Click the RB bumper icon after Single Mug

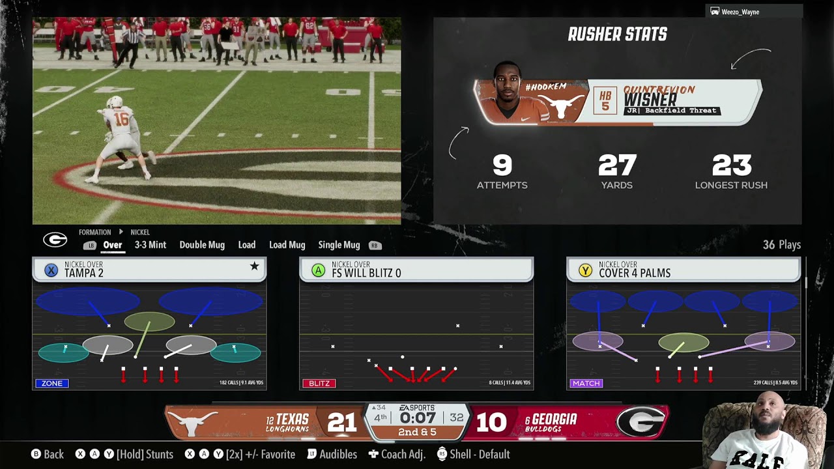(x=374, y=246)
